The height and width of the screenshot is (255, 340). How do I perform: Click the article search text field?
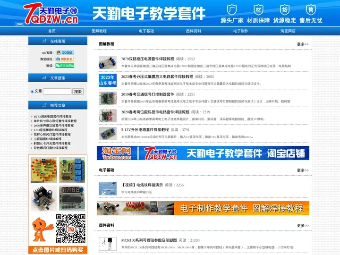57,91
